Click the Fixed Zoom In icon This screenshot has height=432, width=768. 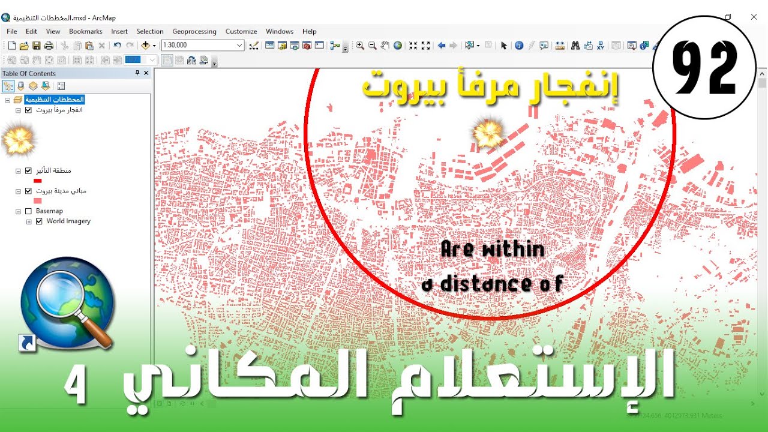[x=413, y=46]
